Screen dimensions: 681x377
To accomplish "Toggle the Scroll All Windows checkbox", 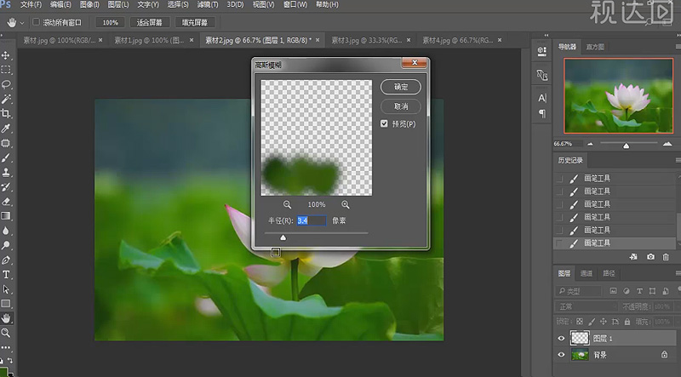I will (x=36, y=22).
